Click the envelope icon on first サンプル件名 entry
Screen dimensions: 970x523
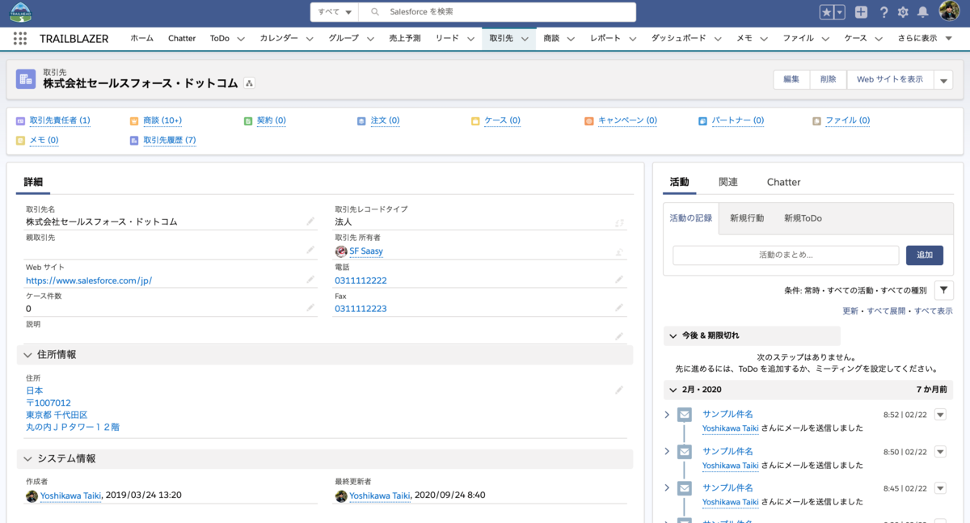pos(685,414)
